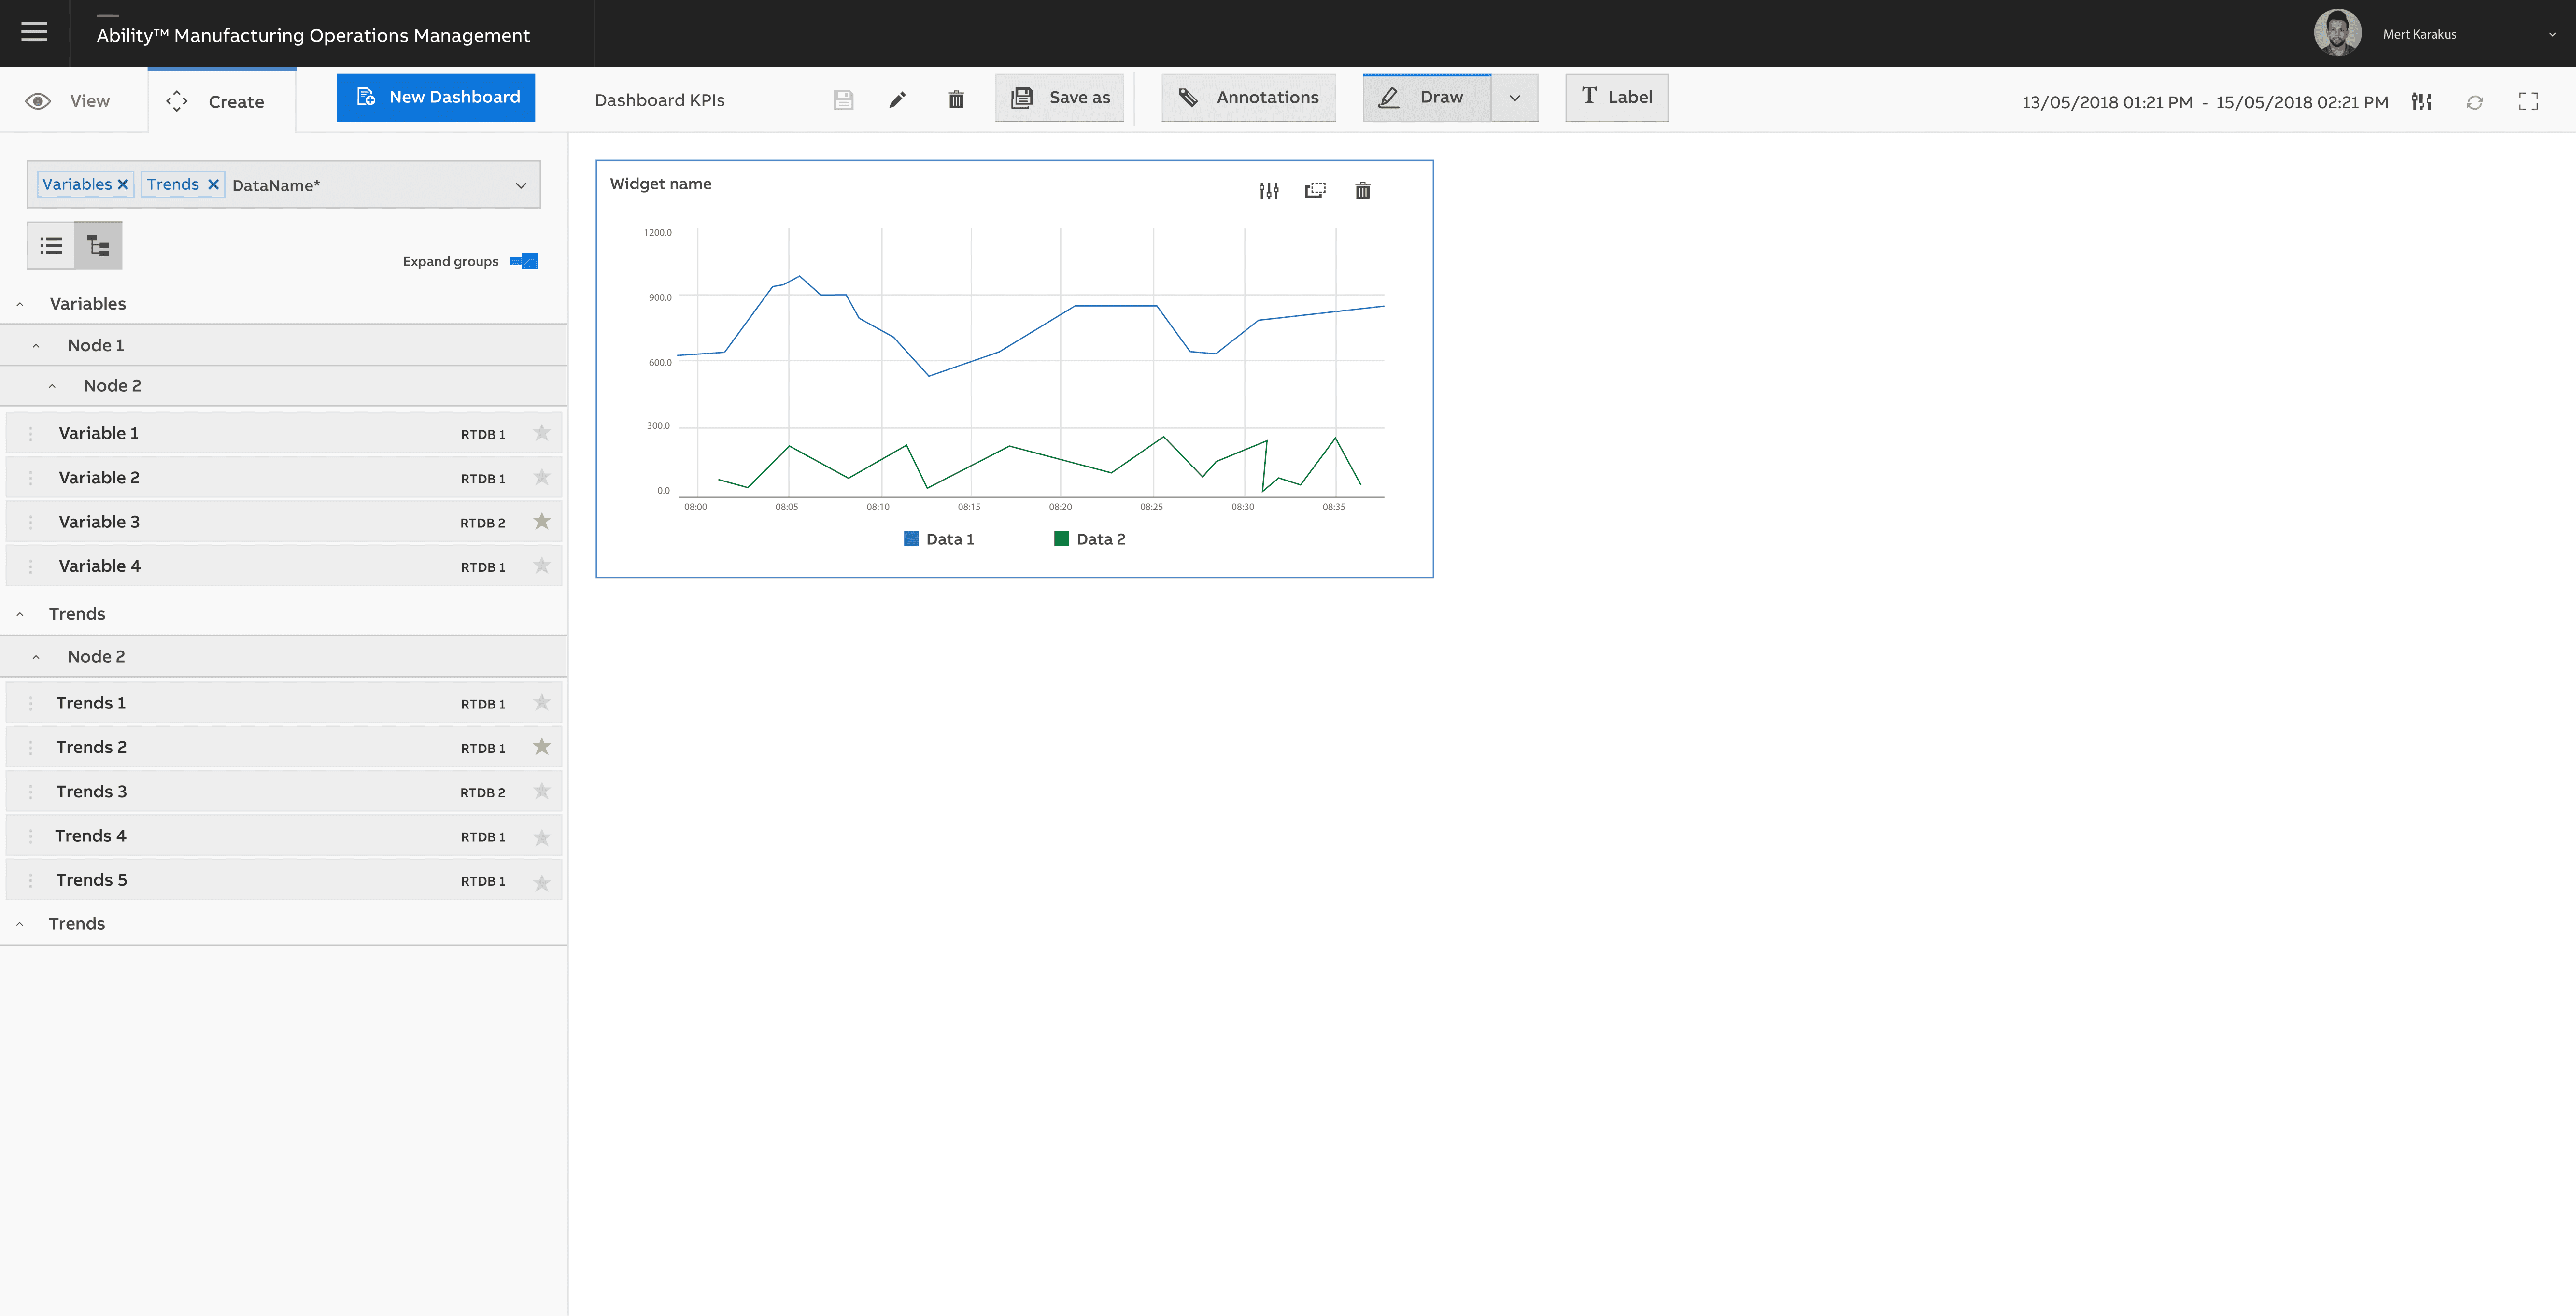Screen dimensions: 2576x1316
Task: Toggle star on Trends 2
Action: pos(542,747)
